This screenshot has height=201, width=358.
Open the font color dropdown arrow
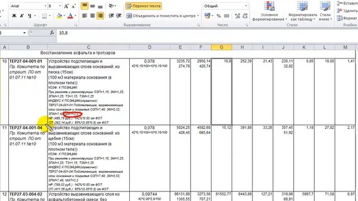[x=76, y=16]
